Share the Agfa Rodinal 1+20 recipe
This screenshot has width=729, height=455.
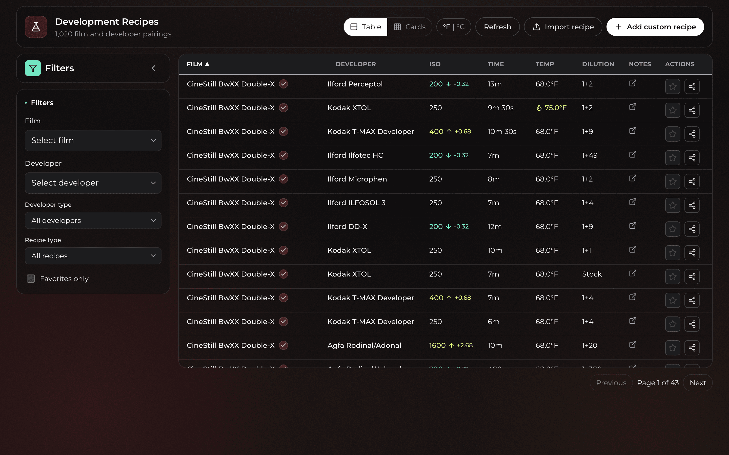[692, 348]
